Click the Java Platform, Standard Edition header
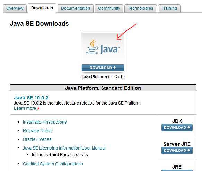Image resolution: width=202 pixels, height=171 pixels. [103, 88]
